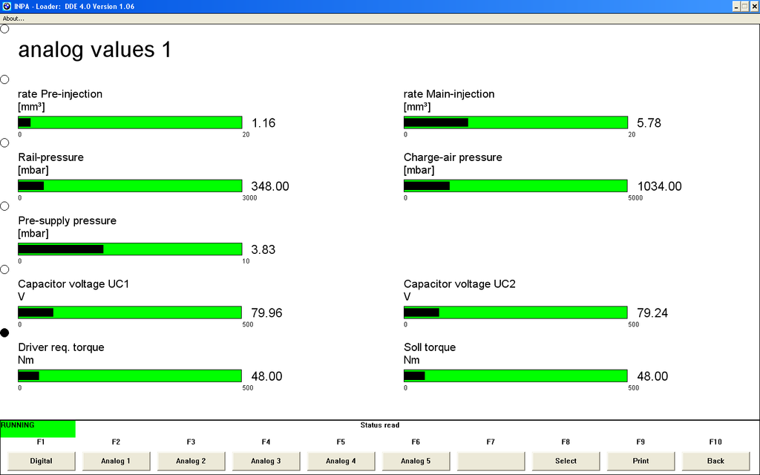This screenshot has height=475, width=760.
Task: Click the filled radio button above Driver req. torque
Action: pos(4,333)
